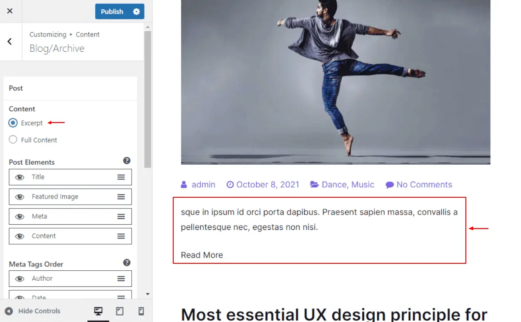This screenshot has height=322, width=521.
Task: Click the dancer featured image
Action: pos(336,82)
